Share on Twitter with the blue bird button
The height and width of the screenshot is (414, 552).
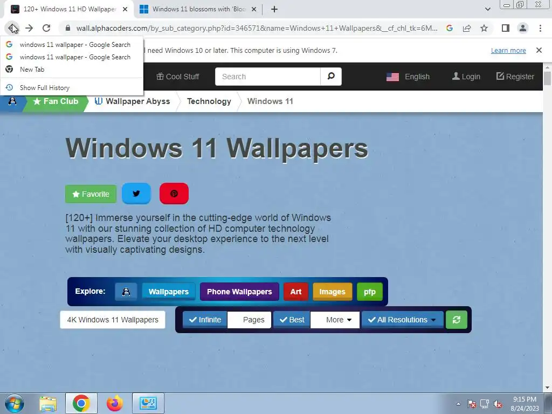click(x=136, y=194)
